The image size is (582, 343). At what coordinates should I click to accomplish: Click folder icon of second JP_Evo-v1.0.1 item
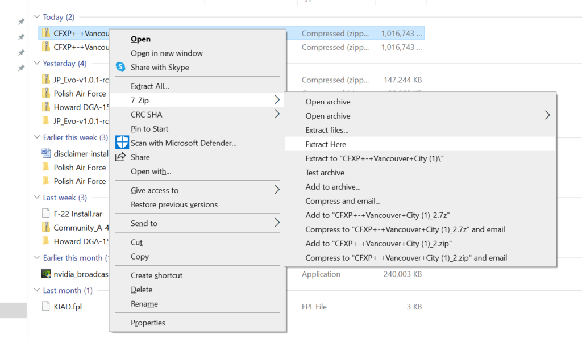pyautogui.click(x=46, y=120)
